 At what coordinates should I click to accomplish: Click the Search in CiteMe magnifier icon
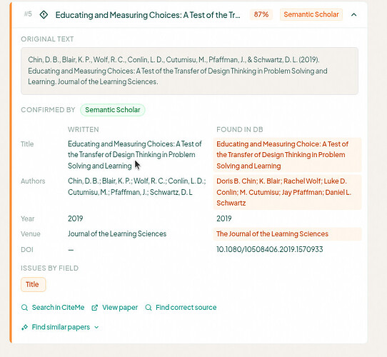click(x=24, y=308)
